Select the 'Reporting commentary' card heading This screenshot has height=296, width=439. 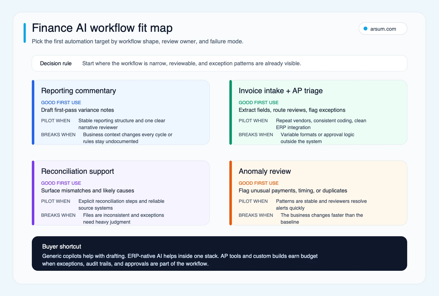pos(78,91)
